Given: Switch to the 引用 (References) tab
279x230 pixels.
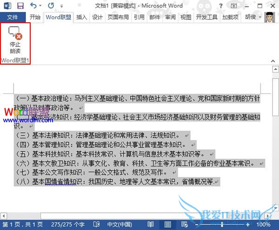Looking at the screenshot, I should [x=139, y=17].
